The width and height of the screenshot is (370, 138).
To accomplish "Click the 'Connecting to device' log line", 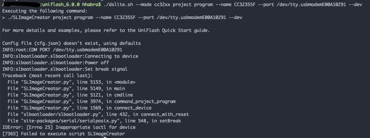I will (x=70, y=56).
